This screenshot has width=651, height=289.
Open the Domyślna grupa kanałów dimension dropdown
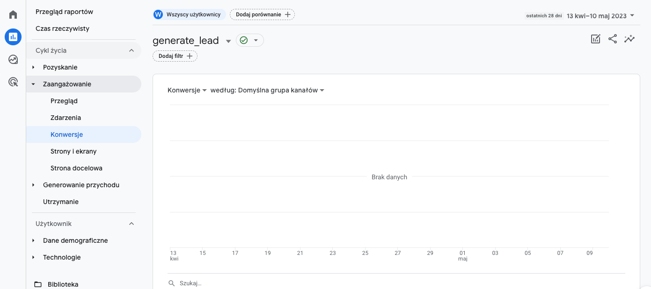(x=281, y=90)
